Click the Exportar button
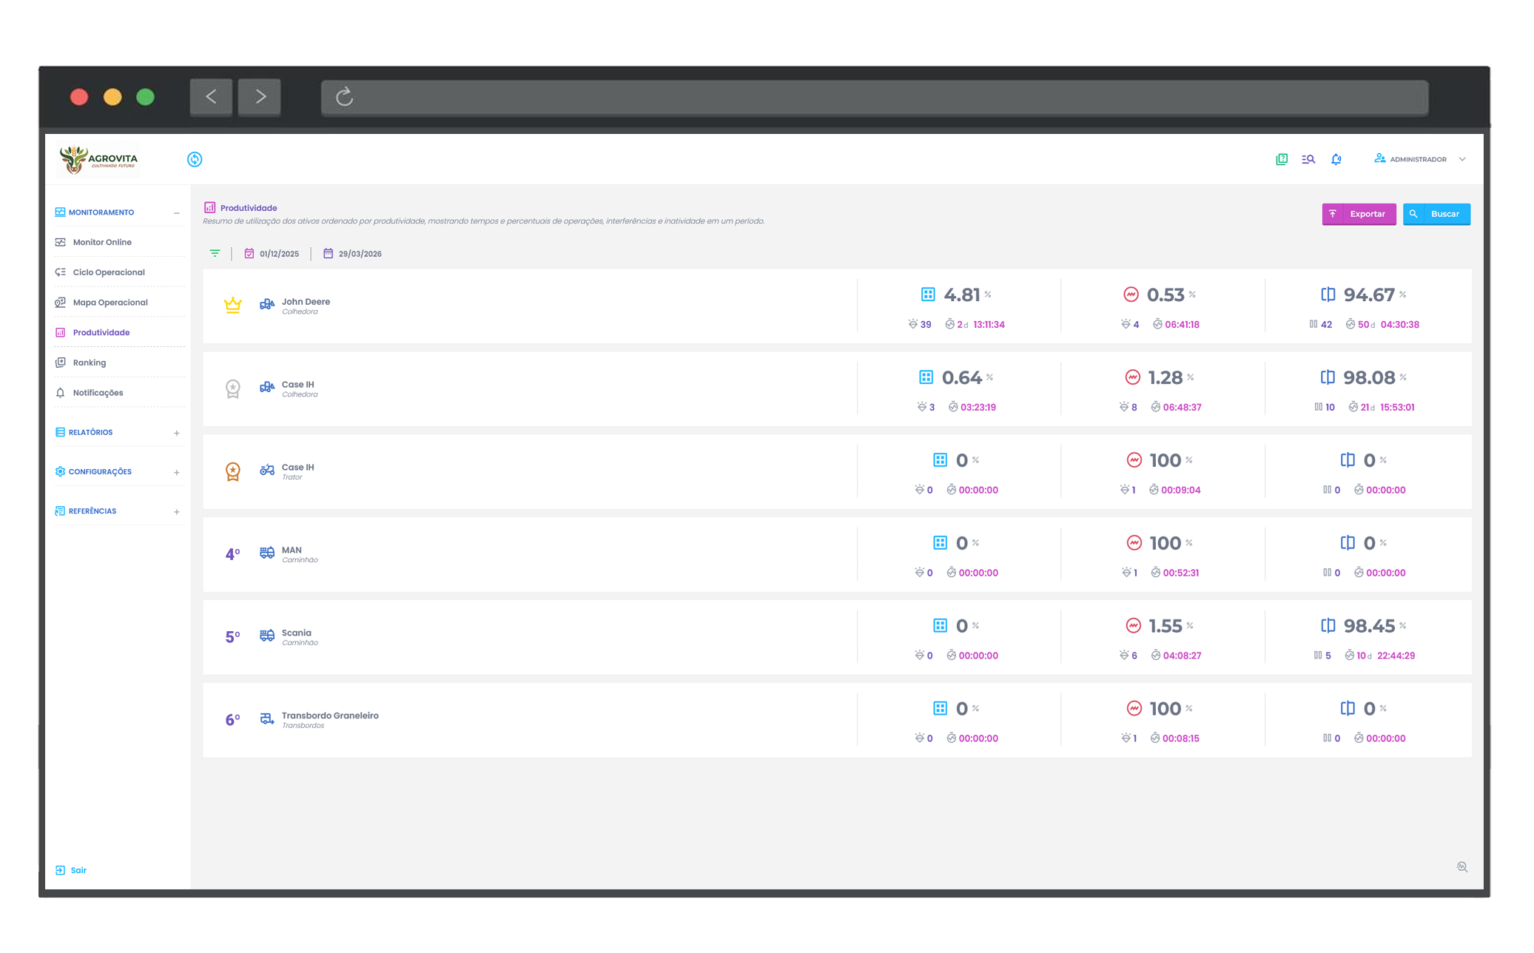This screenshot has width=1534, height=953. pos(1359,214)
